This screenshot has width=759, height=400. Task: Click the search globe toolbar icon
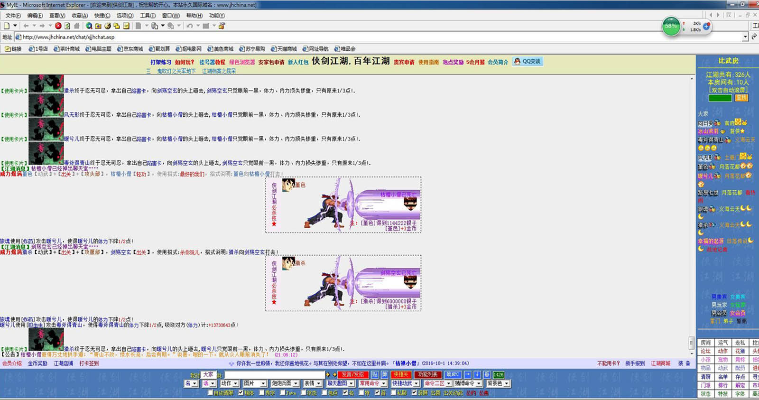(x=89, y=26)
